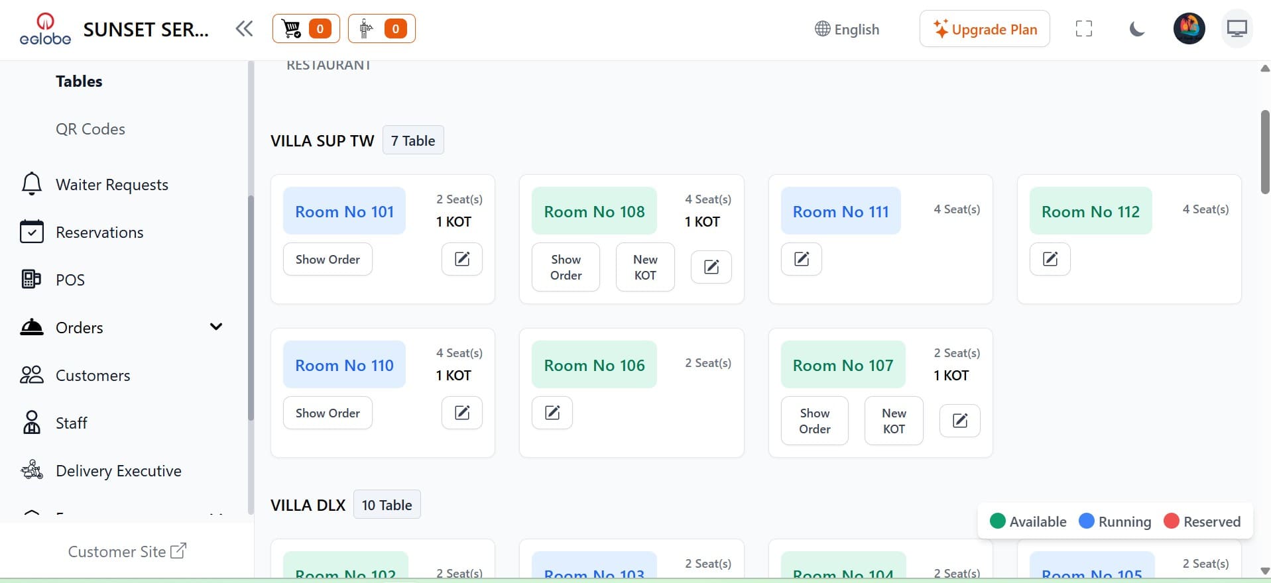Screen dimensions: 1271x583
Task: Select Room No 108 label
Action: click(594, 211)
